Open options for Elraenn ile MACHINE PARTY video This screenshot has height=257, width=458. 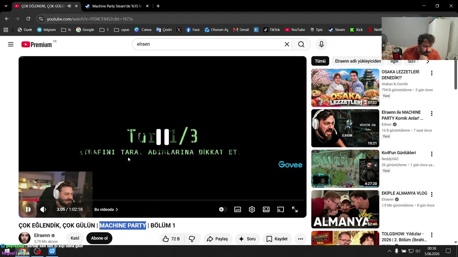tap(432, 114)
